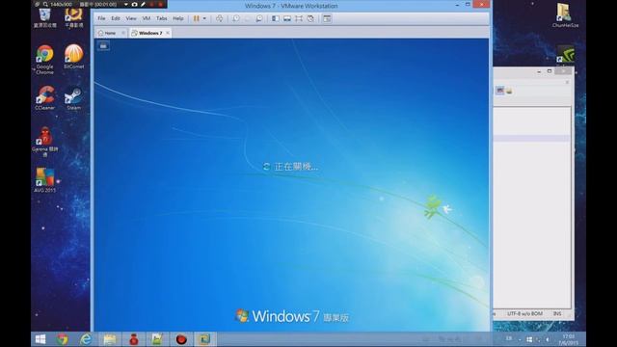
Task: Select the ChunHeiSze folder on the desktop
Action: (x=565, y=15)
